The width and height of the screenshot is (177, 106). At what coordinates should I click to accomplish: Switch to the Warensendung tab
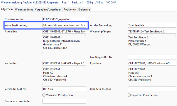[x=24, y=10]
